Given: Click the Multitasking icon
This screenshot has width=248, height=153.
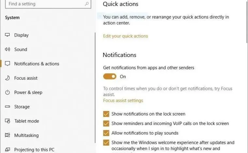Looking at the screenshot, I should (7, 135).
